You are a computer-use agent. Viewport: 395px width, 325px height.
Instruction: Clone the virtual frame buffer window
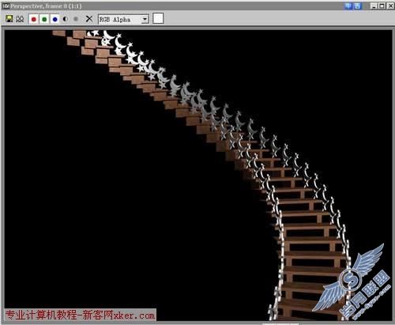[20, 19]
